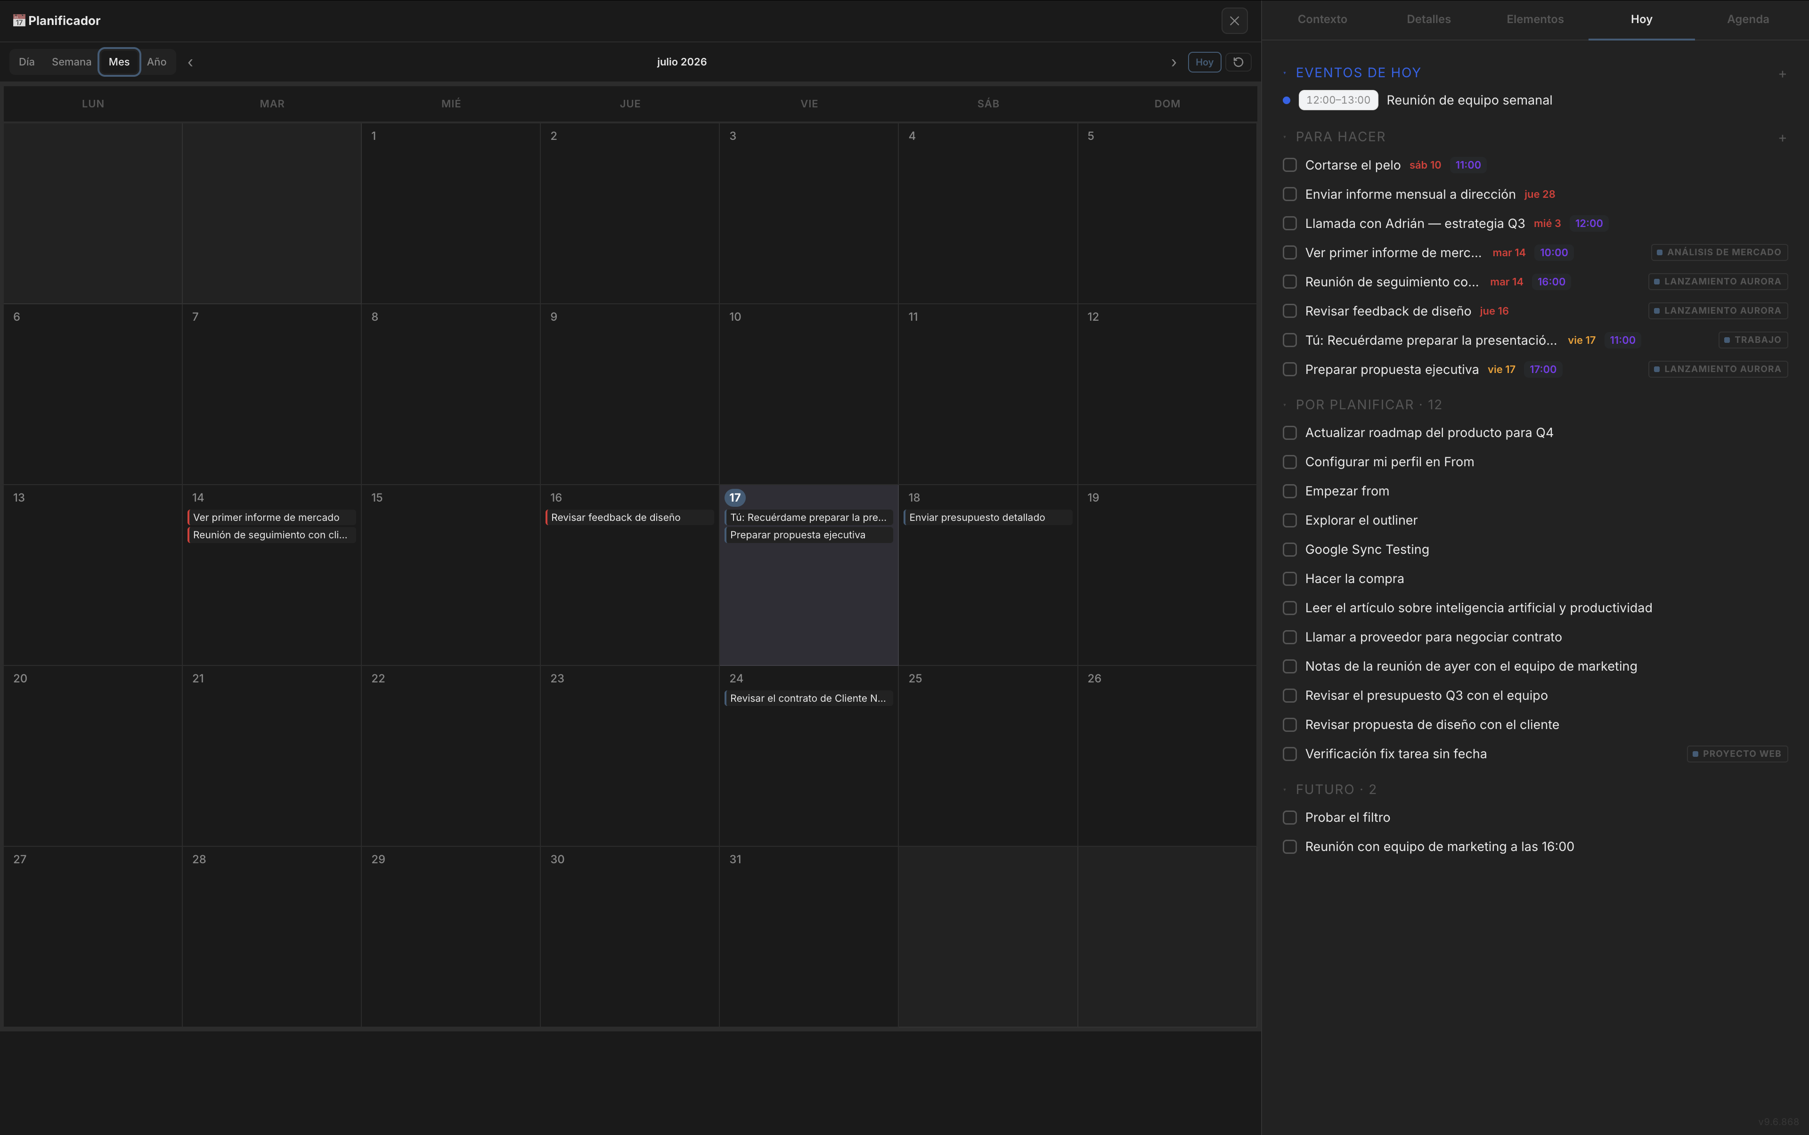Check off Probar el filtro
Screen dimensions: 1809x1135
(x=1289, y=818)
